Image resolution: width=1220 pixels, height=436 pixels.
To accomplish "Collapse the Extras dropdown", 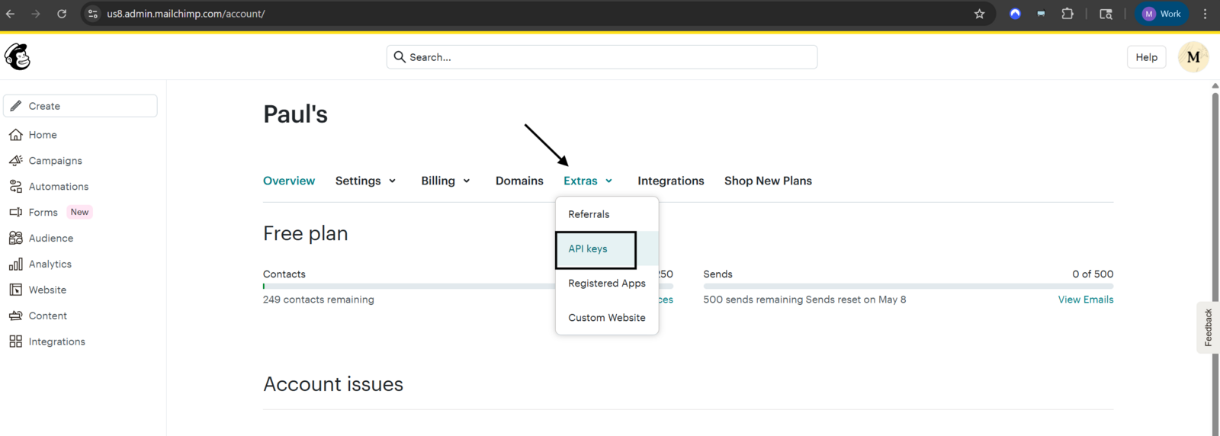I will pyautogui.click(x=588, y=181).
